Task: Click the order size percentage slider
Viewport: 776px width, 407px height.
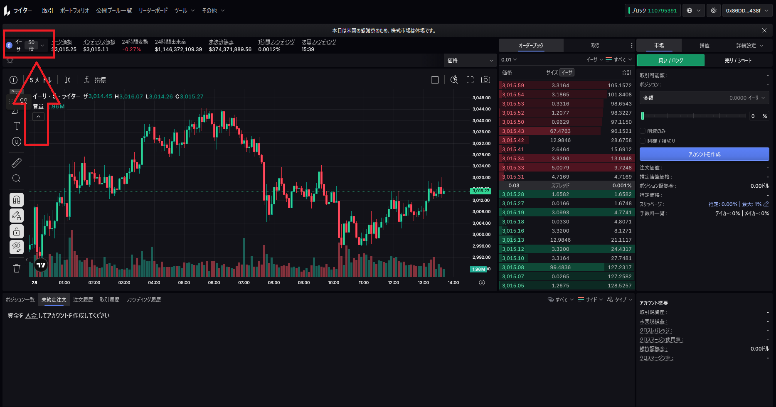Action: click(694, 116)
